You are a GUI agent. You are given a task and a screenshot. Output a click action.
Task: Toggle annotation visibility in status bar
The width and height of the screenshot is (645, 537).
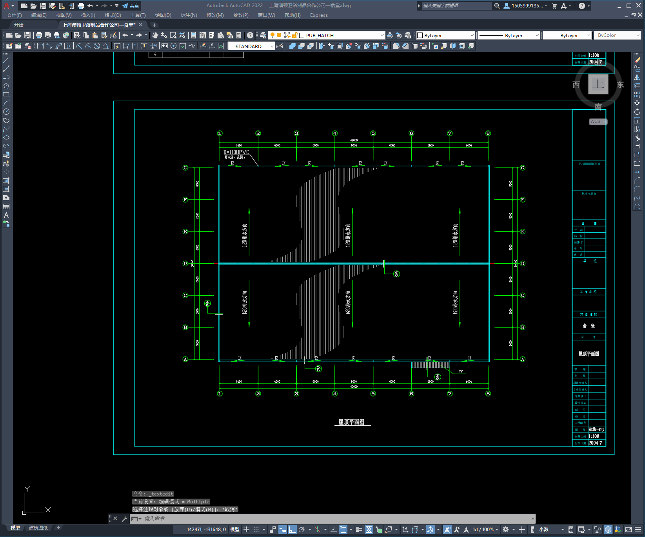(447, 530)
